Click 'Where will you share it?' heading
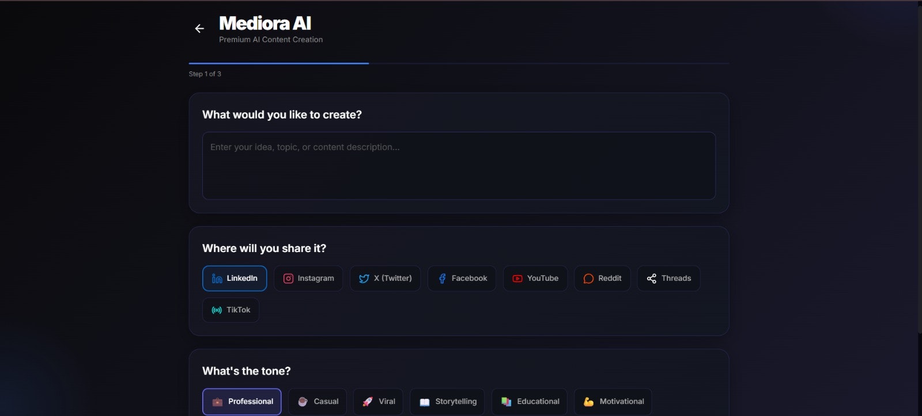 pyautogui.click(x=264, y=249)
